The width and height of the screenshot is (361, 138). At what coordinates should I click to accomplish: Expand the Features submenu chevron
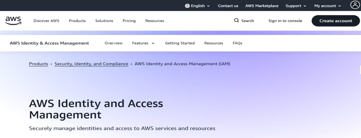153,43
